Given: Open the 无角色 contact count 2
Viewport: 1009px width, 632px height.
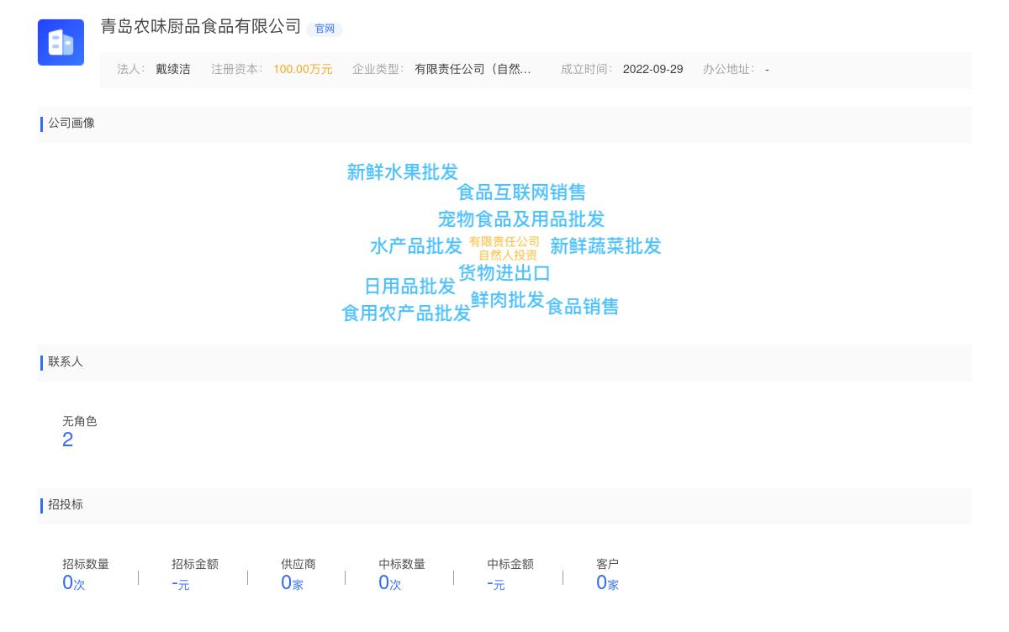Looking at the screenshot, I should coord(68,440).
